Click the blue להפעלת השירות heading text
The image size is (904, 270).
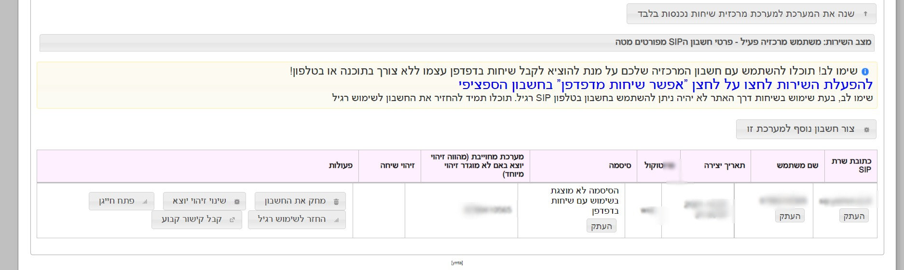665,85
